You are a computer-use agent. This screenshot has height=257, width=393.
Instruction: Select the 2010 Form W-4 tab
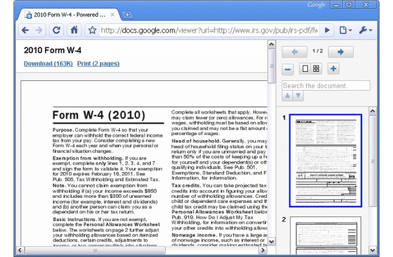click(69, 15)
